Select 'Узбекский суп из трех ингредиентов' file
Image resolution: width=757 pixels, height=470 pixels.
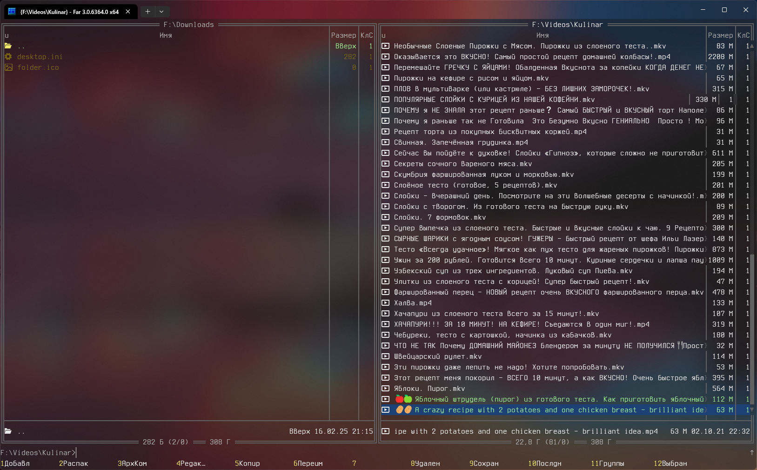pyautogui.click(x=513, y=271)
